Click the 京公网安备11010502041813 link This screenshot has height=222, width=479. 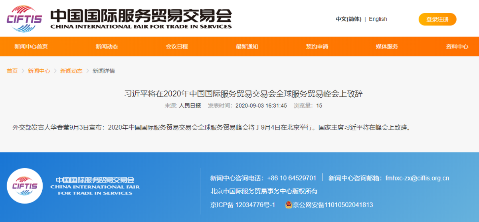pyautogui.click(x=333, y=205)
